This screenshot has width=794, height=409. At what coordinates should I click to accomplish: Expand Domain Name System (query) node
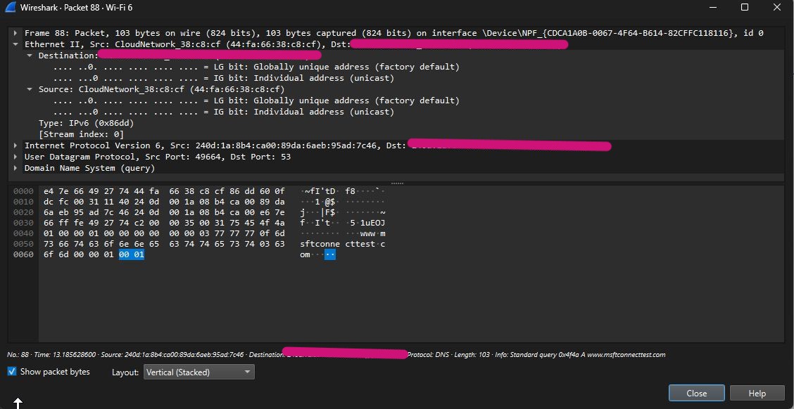(17, 168)
